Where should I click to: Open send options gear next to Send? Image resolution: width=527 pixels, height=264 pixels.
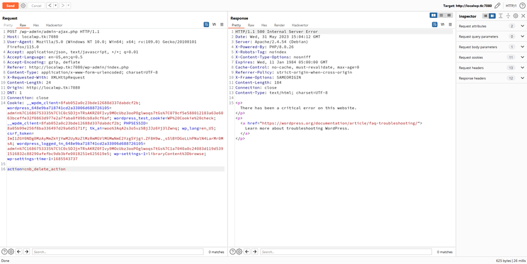[x=23, y=6]
